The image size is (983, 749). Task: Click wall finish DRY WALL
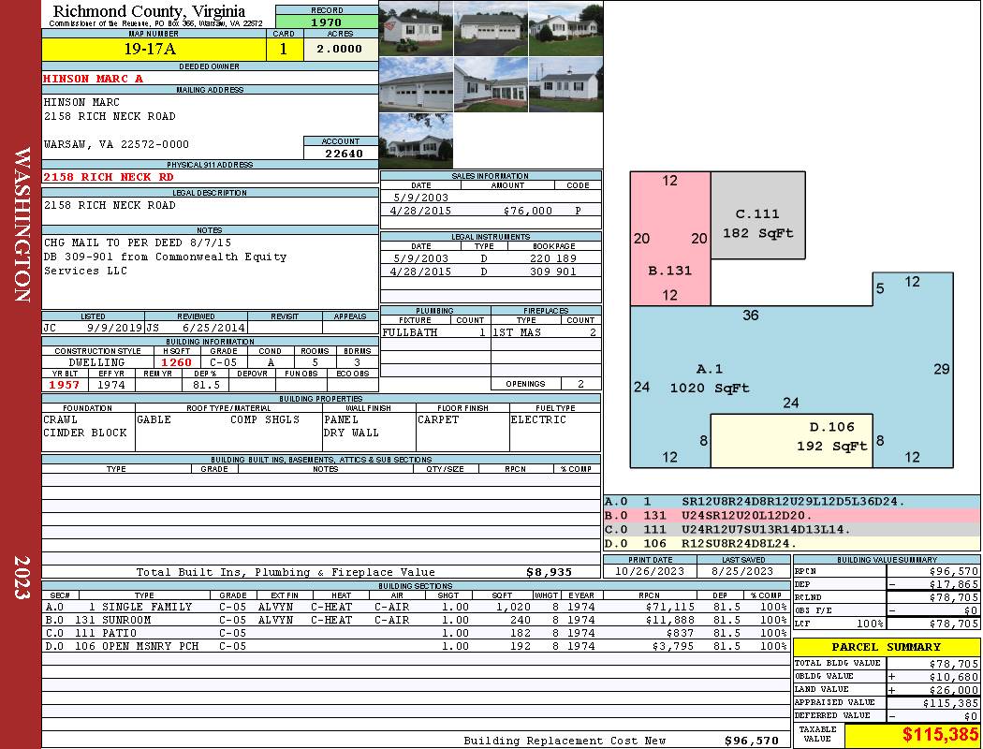click(x=351, y=433)
